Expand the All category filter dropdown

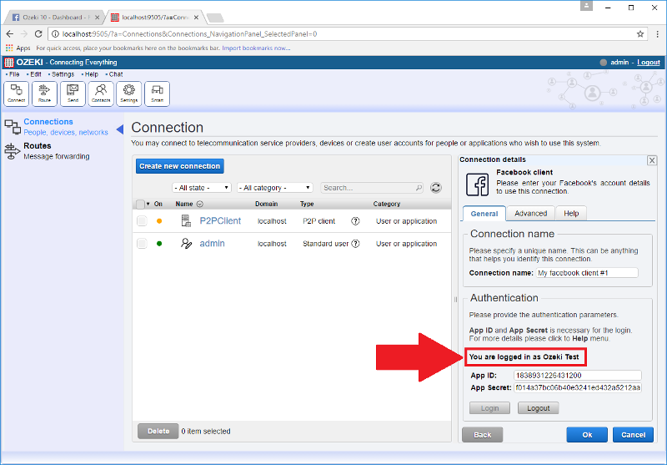coord(274,188)
